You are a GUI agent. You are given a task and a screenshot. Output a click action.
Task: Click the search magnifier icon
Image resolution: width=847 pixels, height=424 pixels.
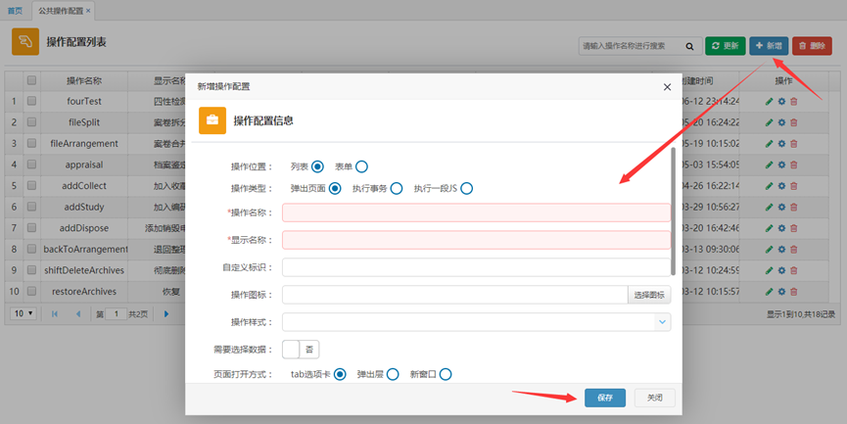click(689, 46)
